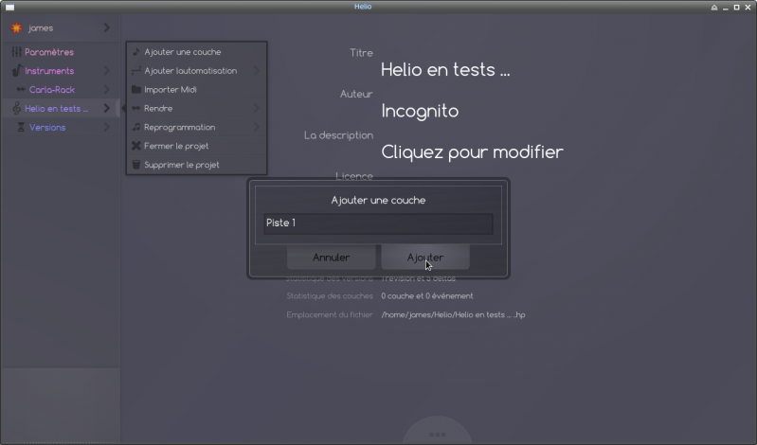The image size is (757, 445).
Task: Click the Cliquez pour modifier description field
Action: [x=472, y=152]
